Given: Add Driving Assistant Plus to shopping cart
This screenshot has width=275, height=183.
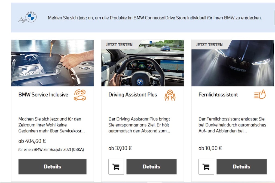Looking at the screenshot, I should 116,166.
